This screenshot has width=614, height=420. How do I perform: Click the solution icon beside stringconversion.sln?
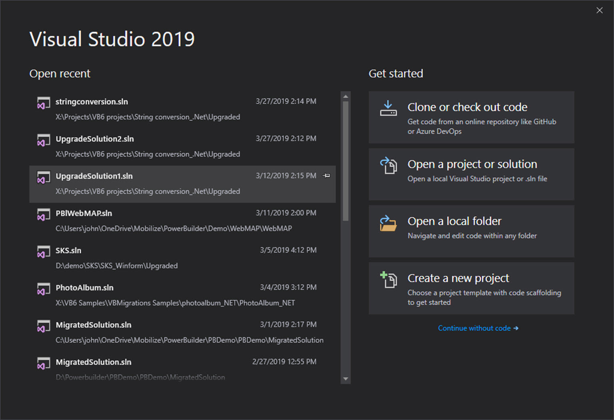click(44, 103)
